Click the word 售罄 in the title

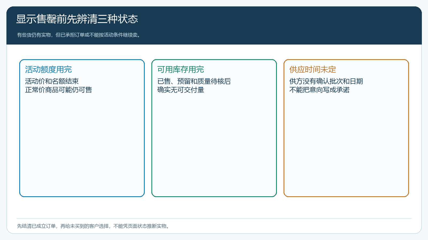(47, 19)
